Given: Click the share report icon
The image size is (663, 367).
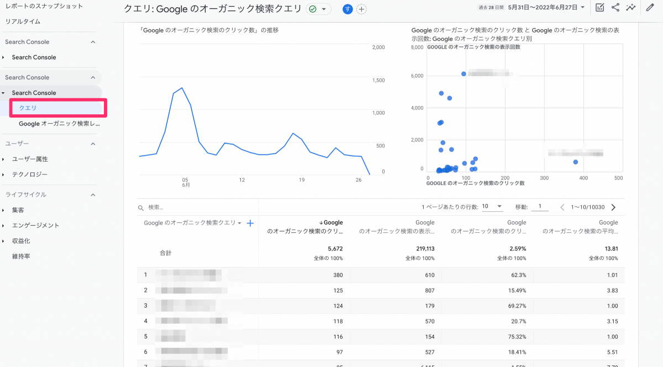Looking at the screenshot, I should coord(615,8).
